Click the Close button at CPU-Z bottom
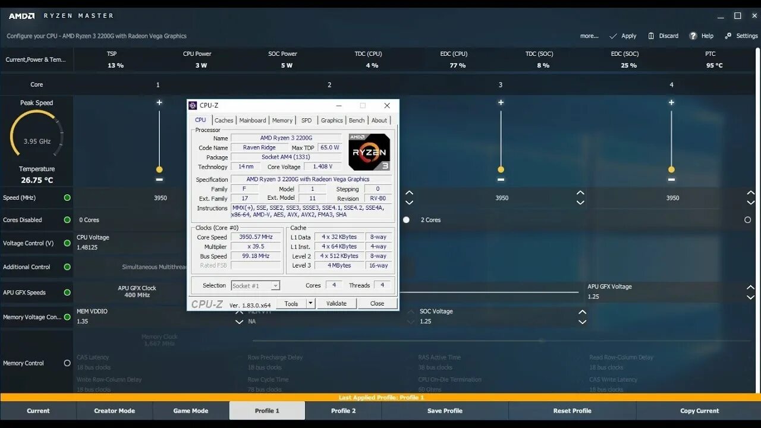Viewport: 761px width, 428px height. click(x=377, y=303)
